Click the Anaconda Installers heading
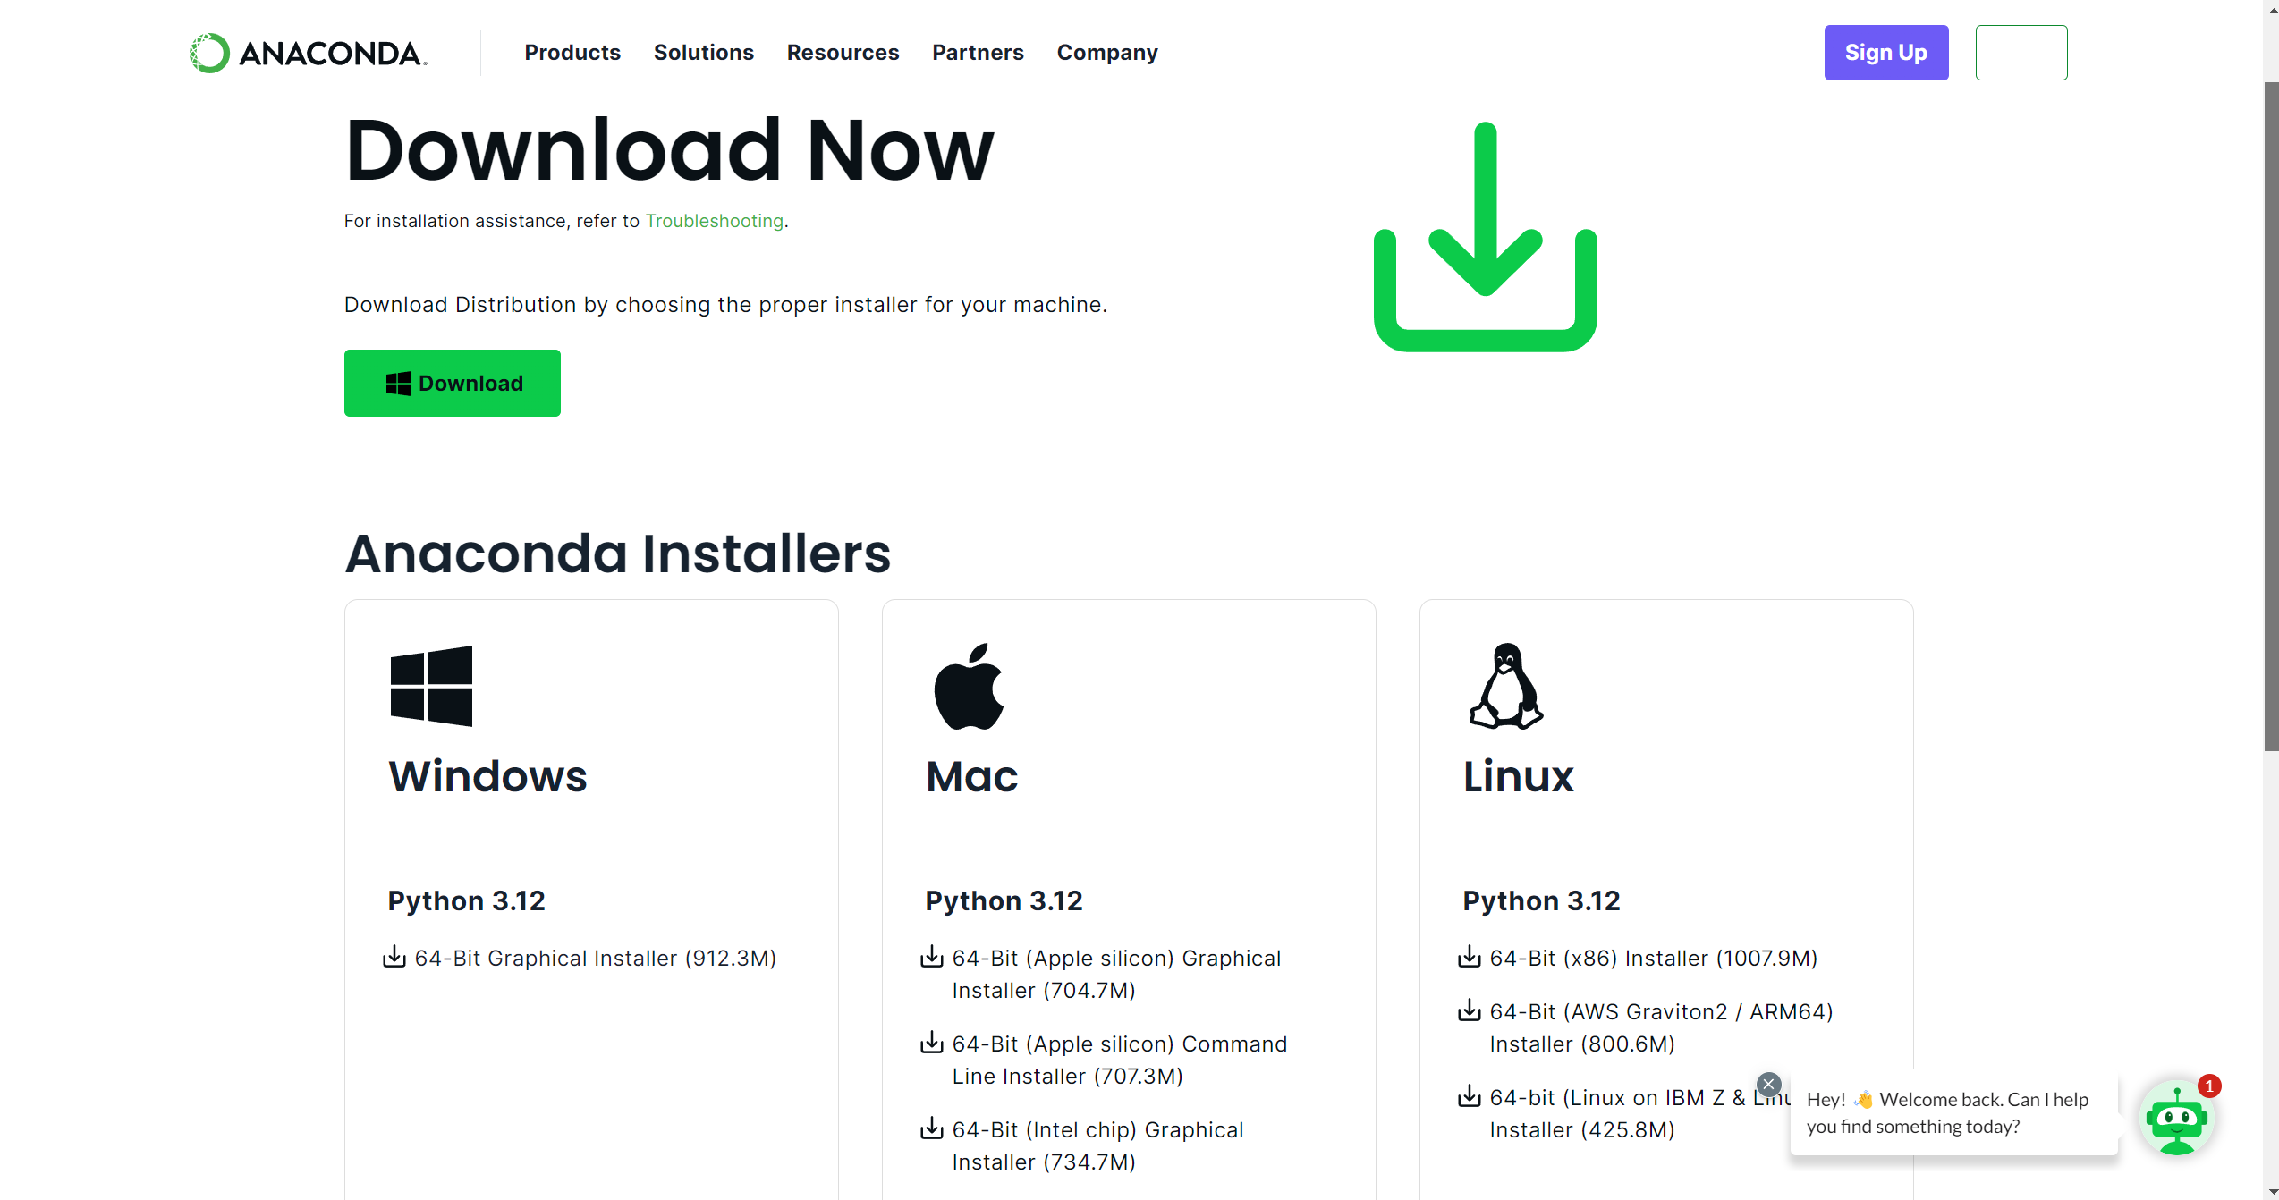 point(618,554)
